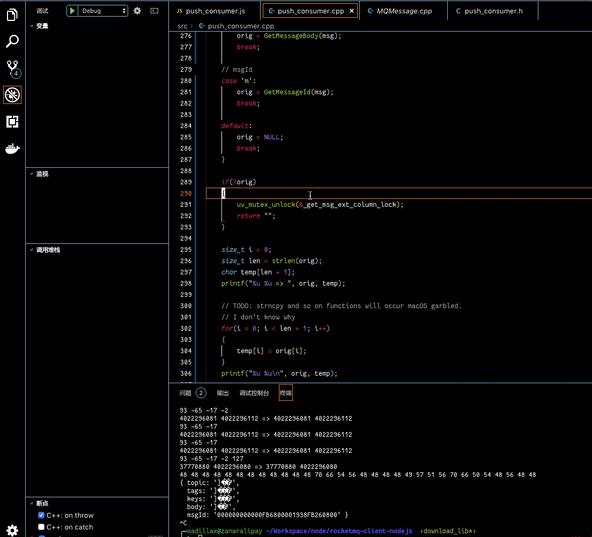Collapse the 监视 watch section

(x=42, y=174)
